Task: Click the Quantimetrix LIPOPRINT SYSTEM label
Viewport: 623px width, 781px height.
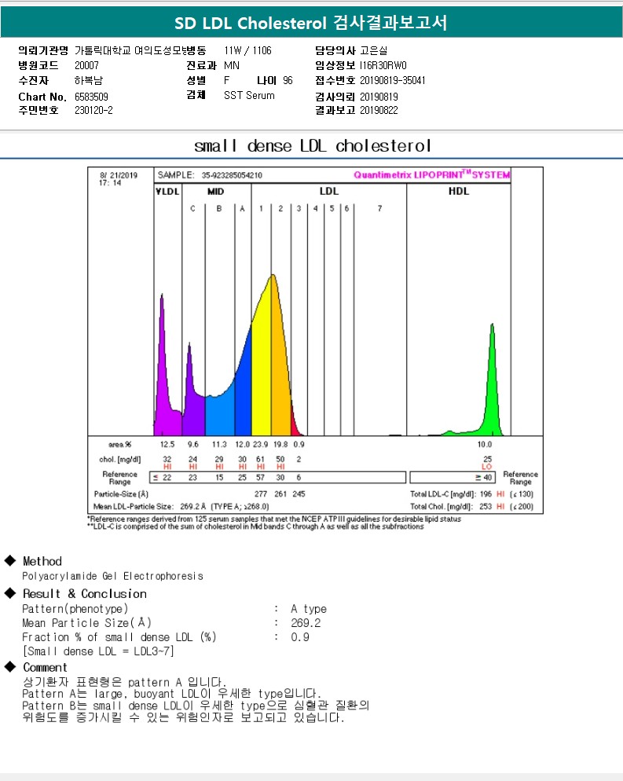Action: [431, 174]
